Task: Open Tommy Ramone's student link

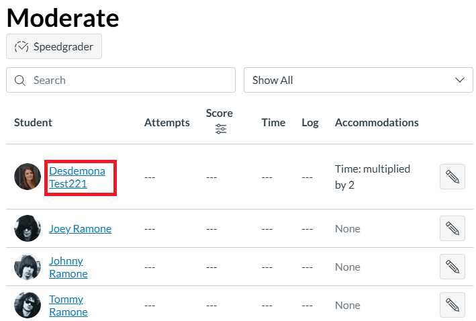Action: (68, 305)
